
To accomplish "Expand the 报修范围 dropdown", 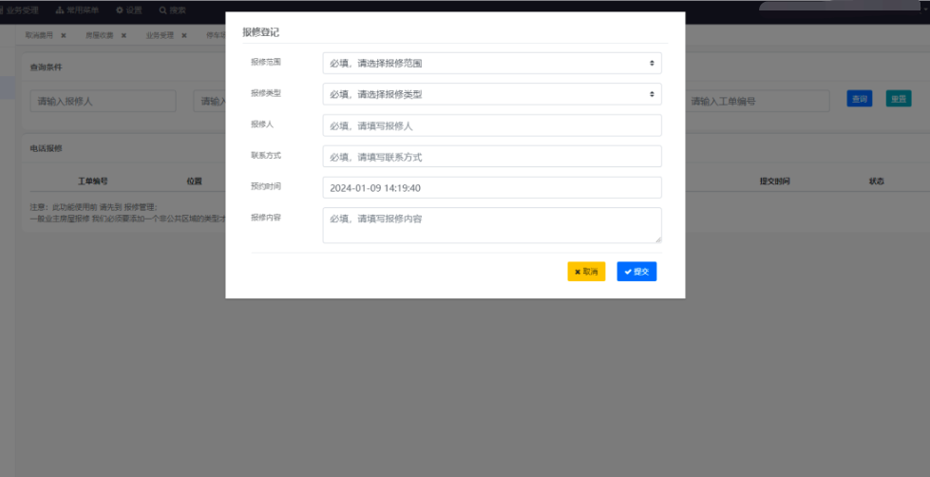I will [x=491, y=63].
